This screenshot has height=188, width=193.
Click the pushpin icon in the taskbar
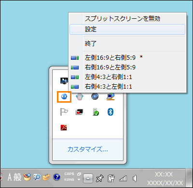[x=100, y=178]
